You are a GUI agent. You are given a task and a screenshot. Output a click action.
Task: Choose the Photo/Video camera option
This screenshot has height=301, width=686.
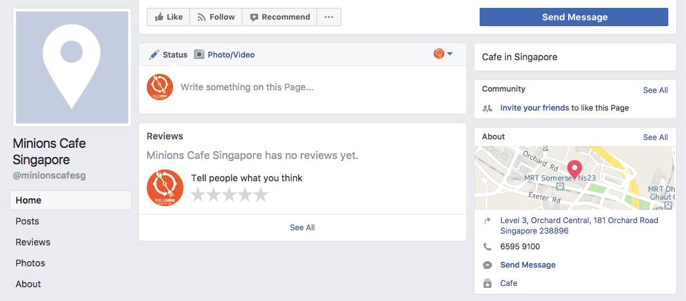click(224, 55)
